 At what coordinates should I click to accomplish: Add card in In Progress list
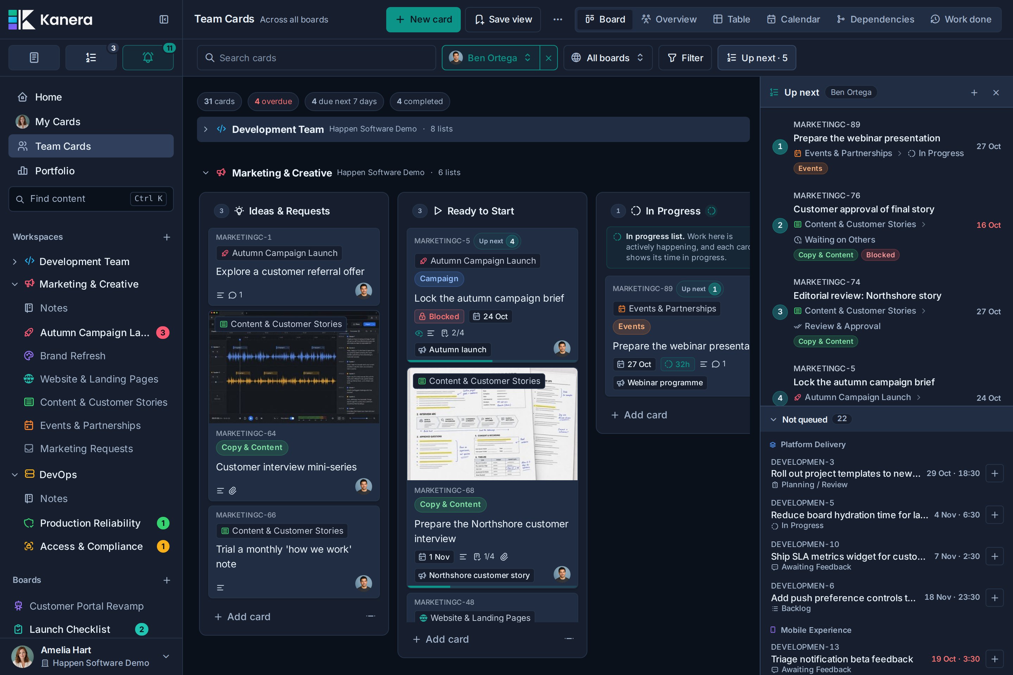[x=639, y=415]
